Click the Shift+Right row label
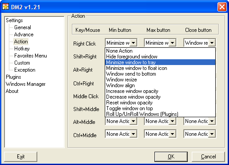This screenshot has width=229, height=165. pos(85,57)
